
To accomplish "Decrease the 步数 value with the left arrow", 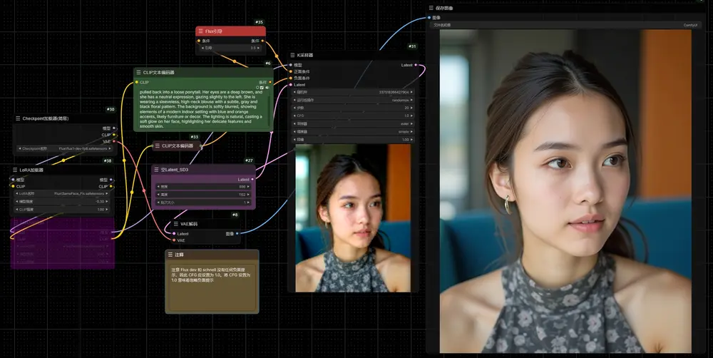I will point(294,108).
